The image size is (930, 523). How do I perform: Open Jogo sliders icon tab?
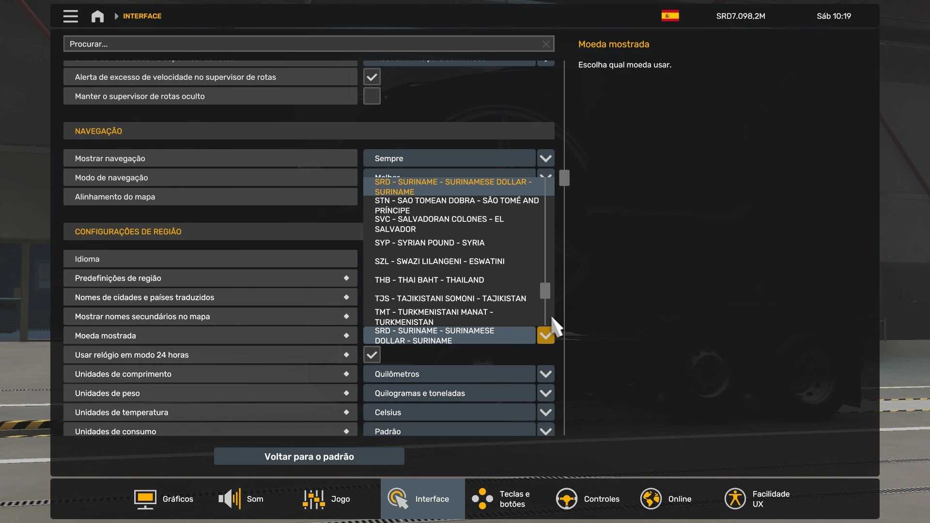coord(313,499)
